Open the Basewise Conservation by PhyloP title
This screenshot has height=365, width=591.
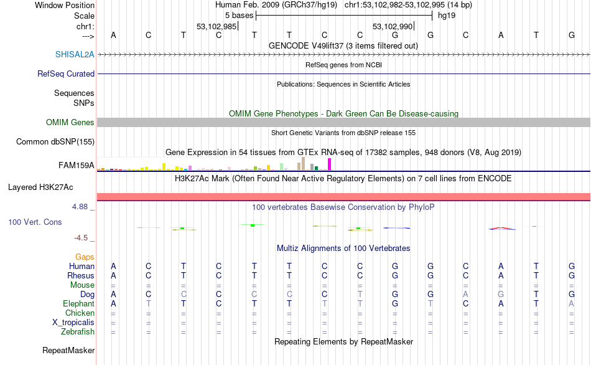point(343,207)
